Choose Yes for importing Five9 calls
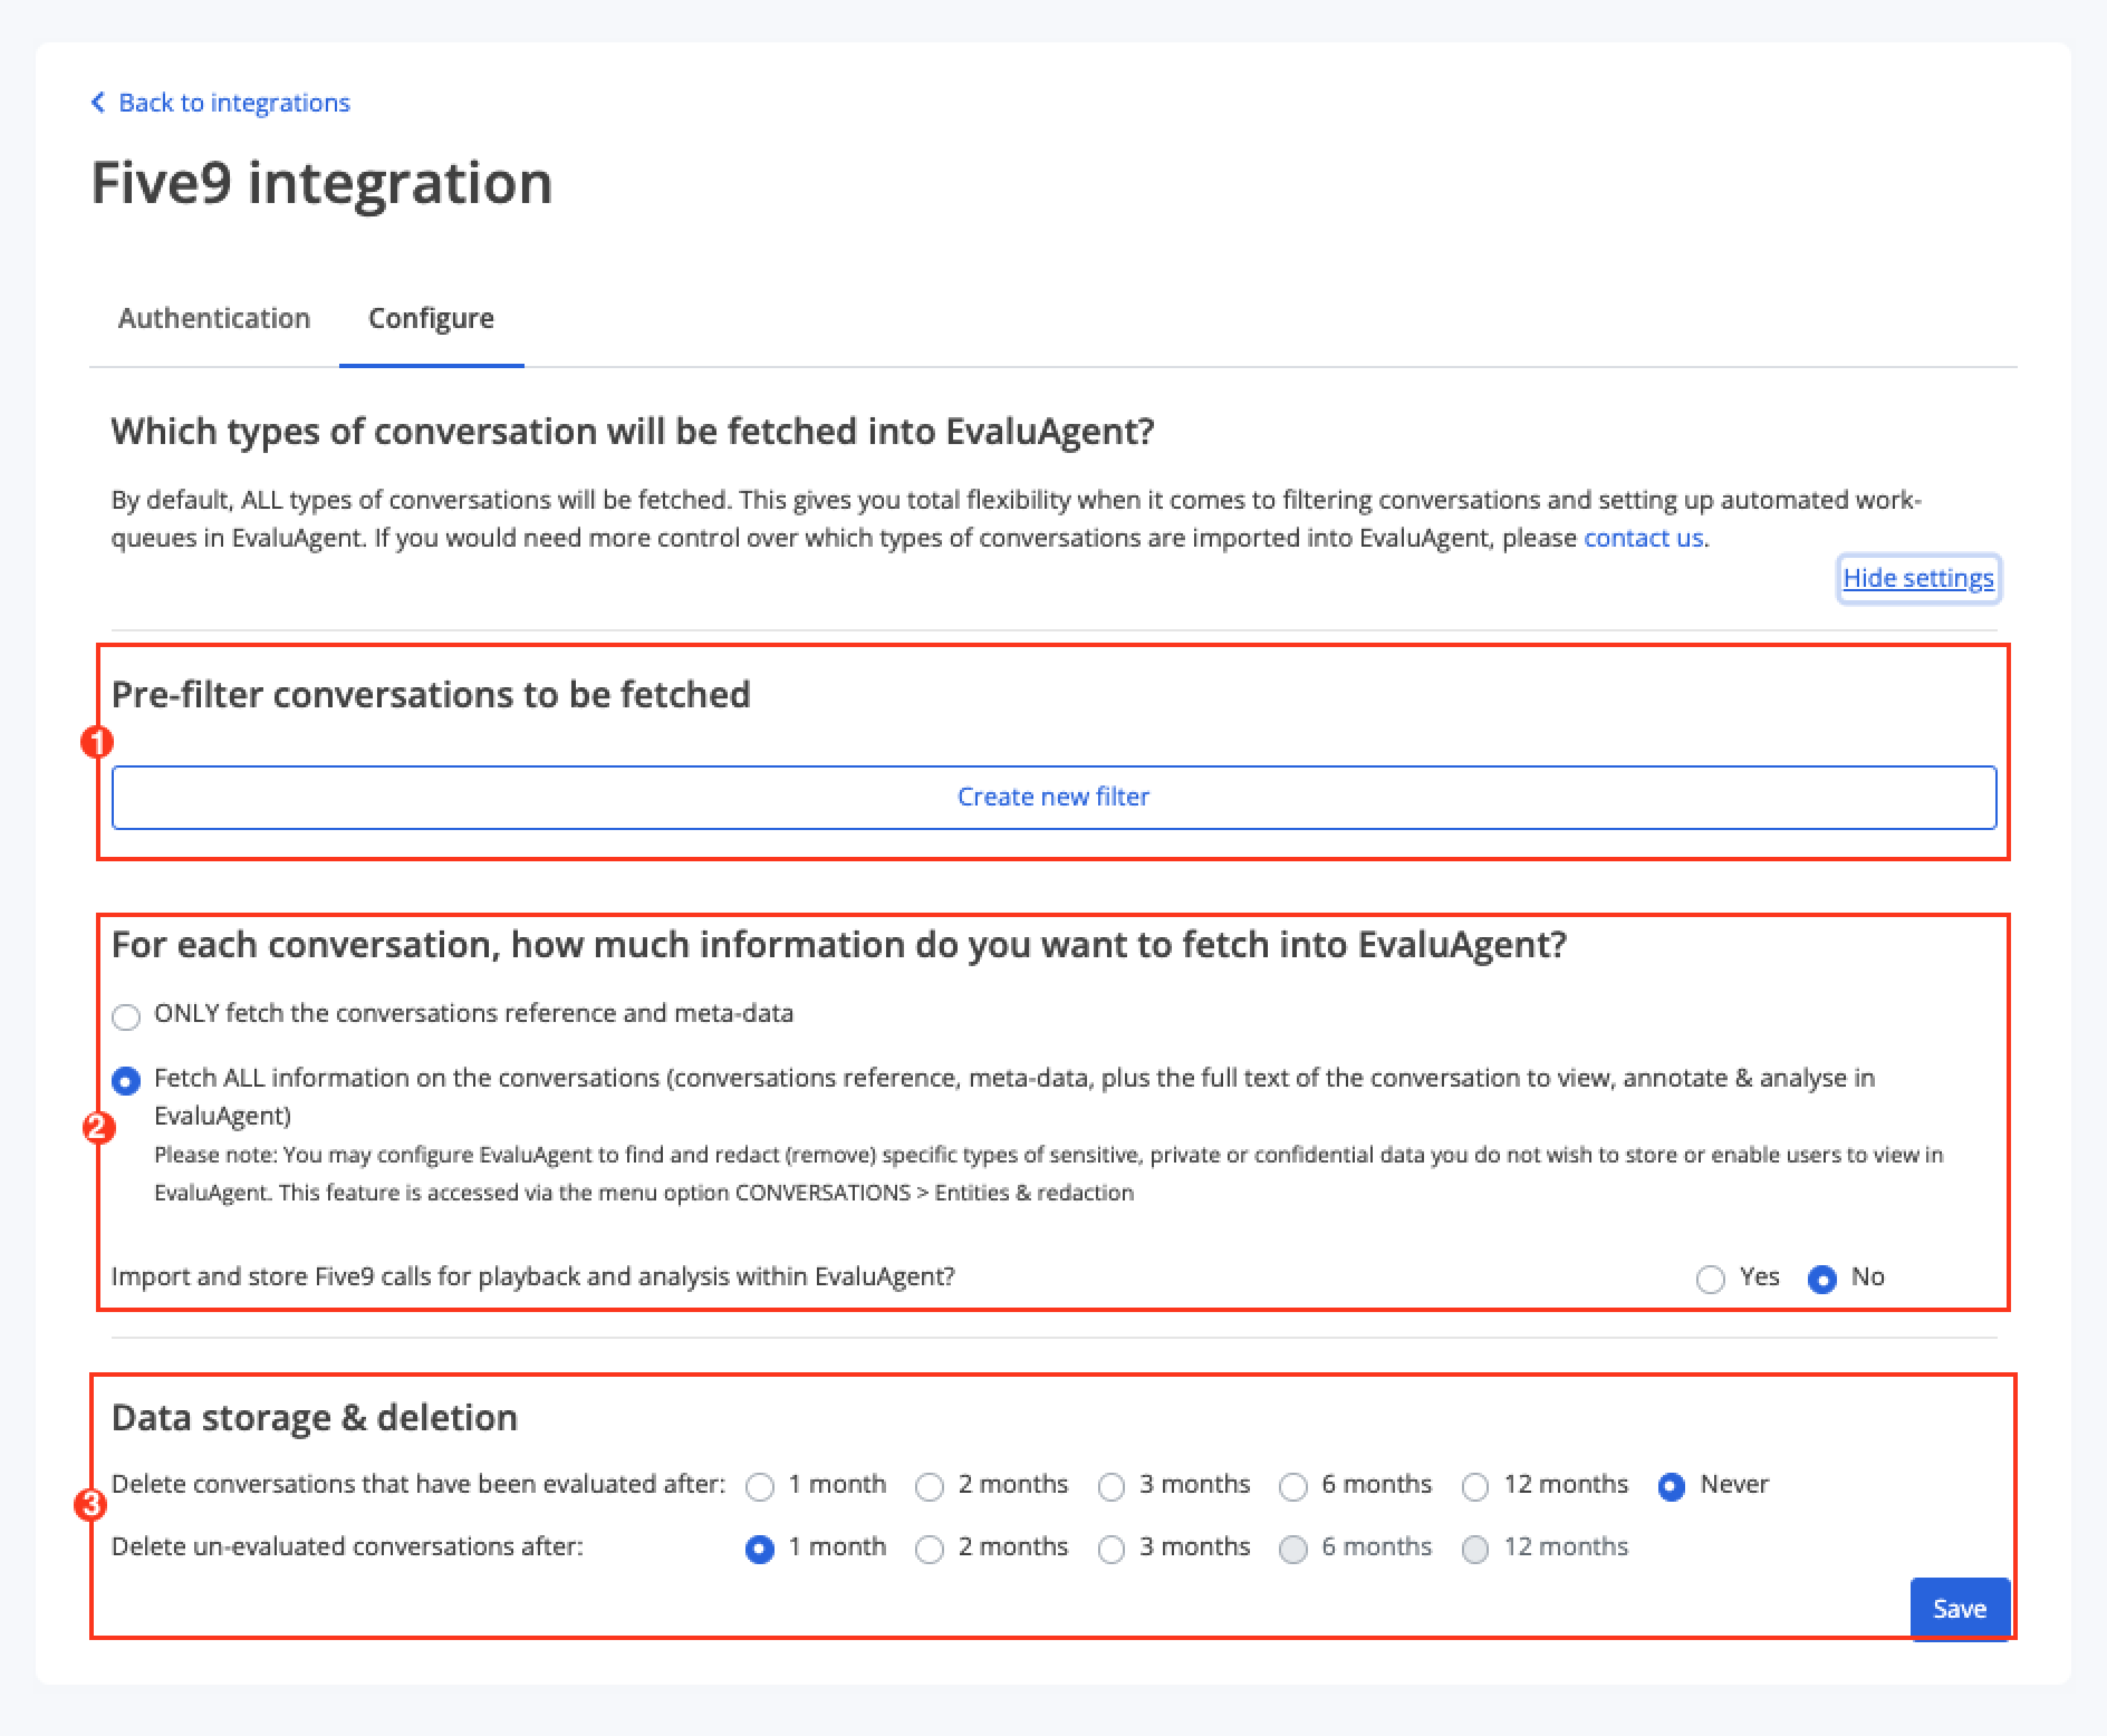The height and width of the screenshot is (1736, 2107). [1710, 1279]
